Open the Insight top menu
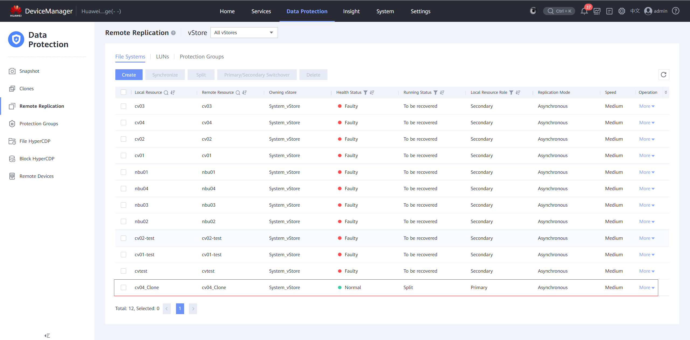690x340 pixels. click(x=351, y=11)
